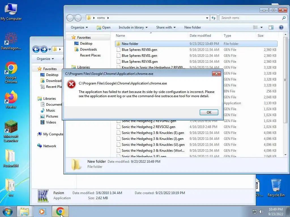The image size is (290, 217).
Task: Open the Recycle Bin
Action: coord(276,188)
